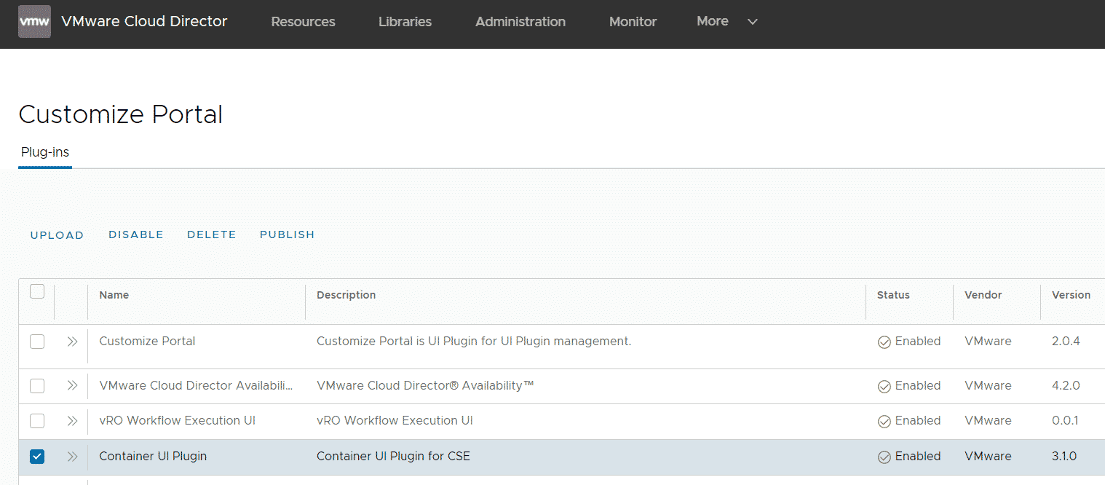Click version '0.0.1' cell

click(1065, 420)
